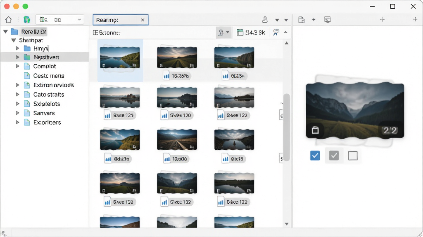This screenshot has width=423, height=237.
Task: Collapse the panel with the up caret in filter bar
Action: (285, 33)
